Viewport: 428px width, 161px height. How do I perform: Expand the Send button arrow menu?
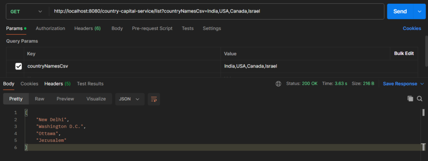[x=420, y=11]
